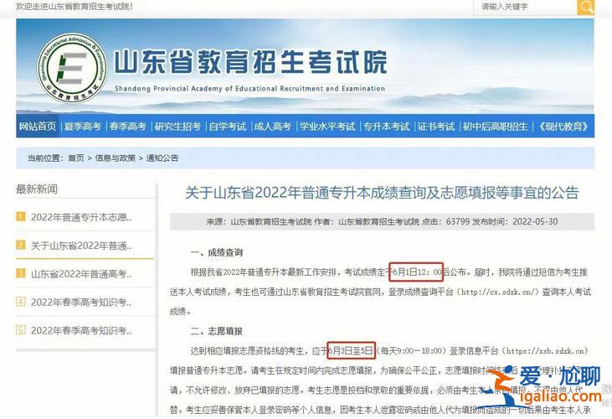Open the 学业水平考试 menu item

(327, 127)
